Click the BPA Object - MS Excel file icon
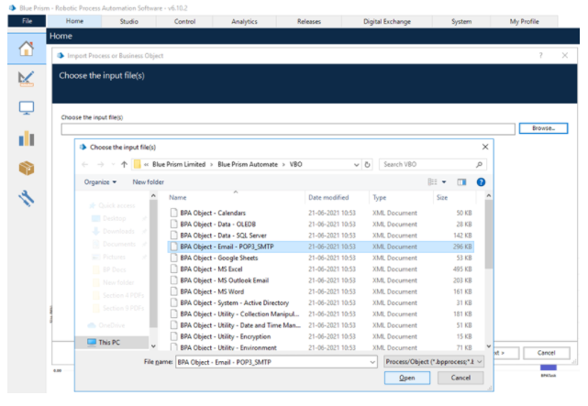Viewport: 588px width, 406px height. pos(173,269)
